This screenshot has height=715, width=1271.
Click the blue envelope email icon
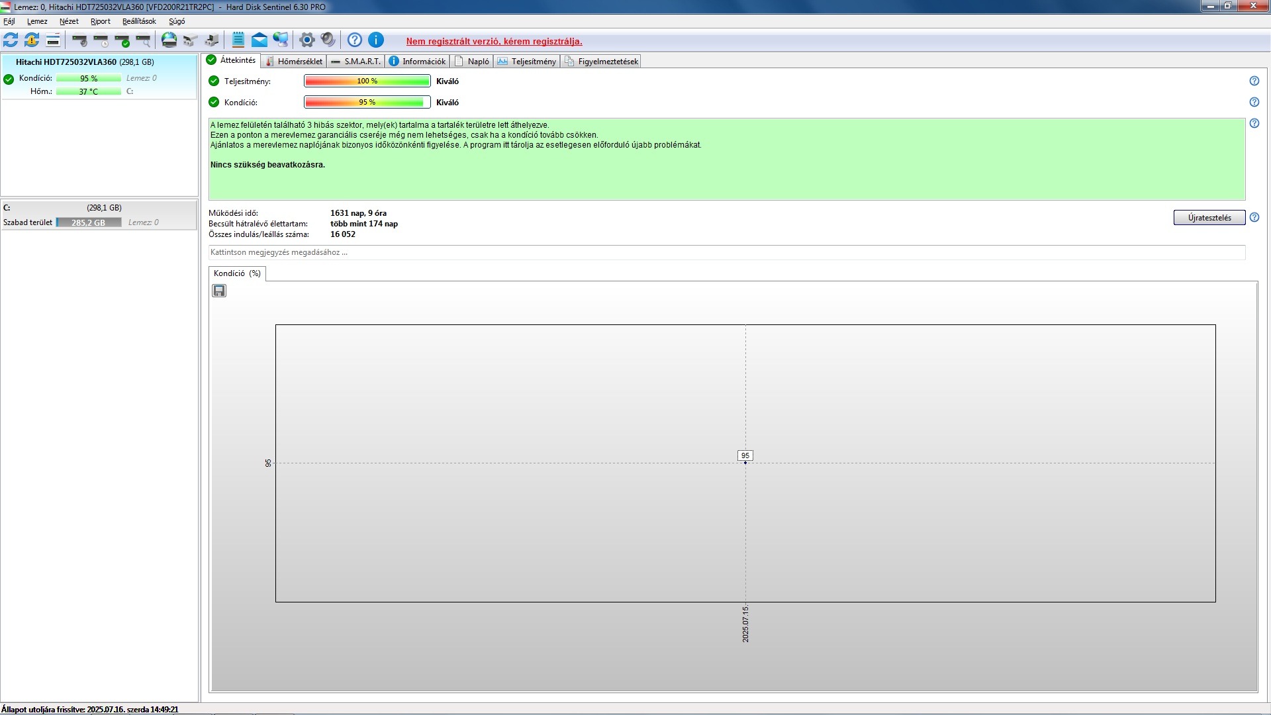click(x=259, y=40)
